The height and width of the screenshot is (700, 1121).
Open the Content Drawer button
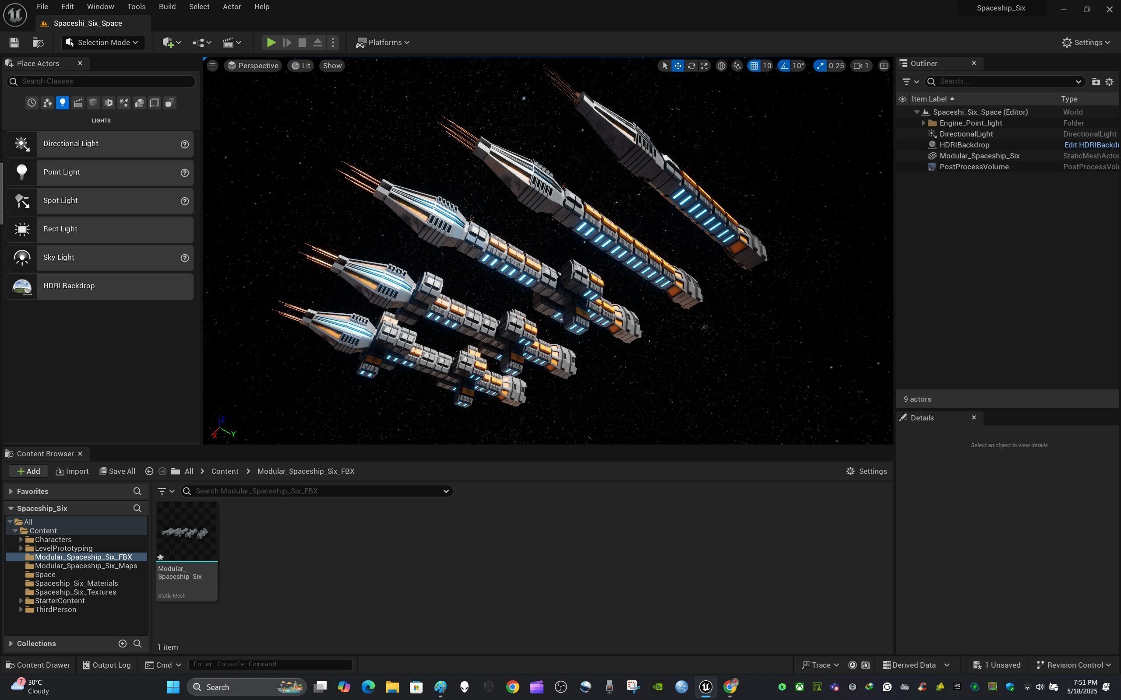pyautogui.click(x=38, y=665)
